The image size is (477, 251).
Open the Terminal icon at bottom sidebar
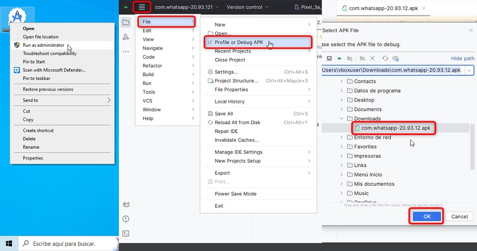[126, 234]
